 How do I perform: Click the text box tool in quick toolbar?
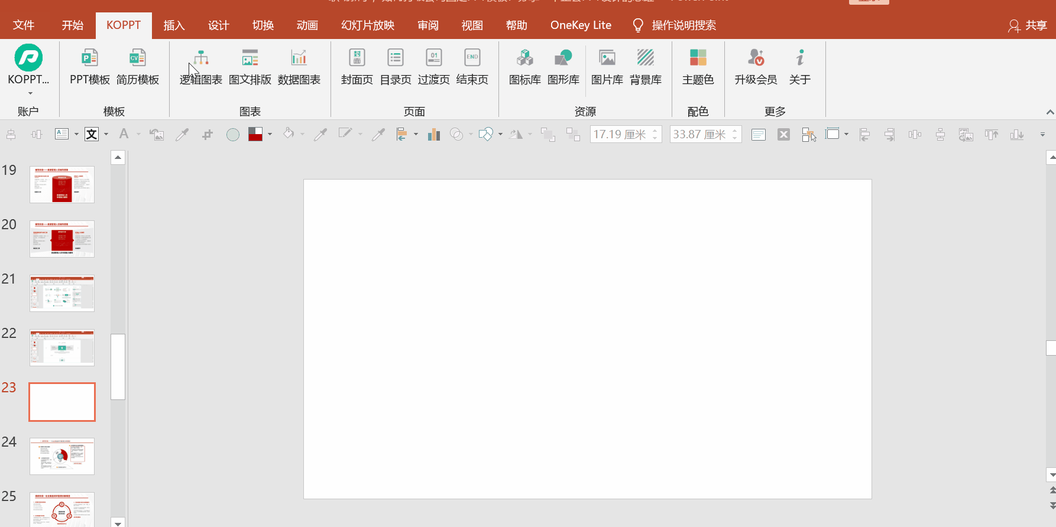click(62, 134)
